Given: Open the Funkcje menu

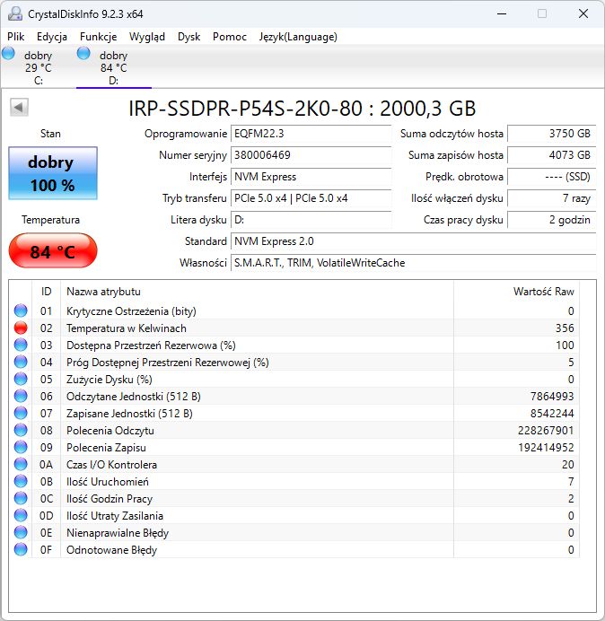Looking at the screenshot, I should pyautogui.click(x=98, y=37).
